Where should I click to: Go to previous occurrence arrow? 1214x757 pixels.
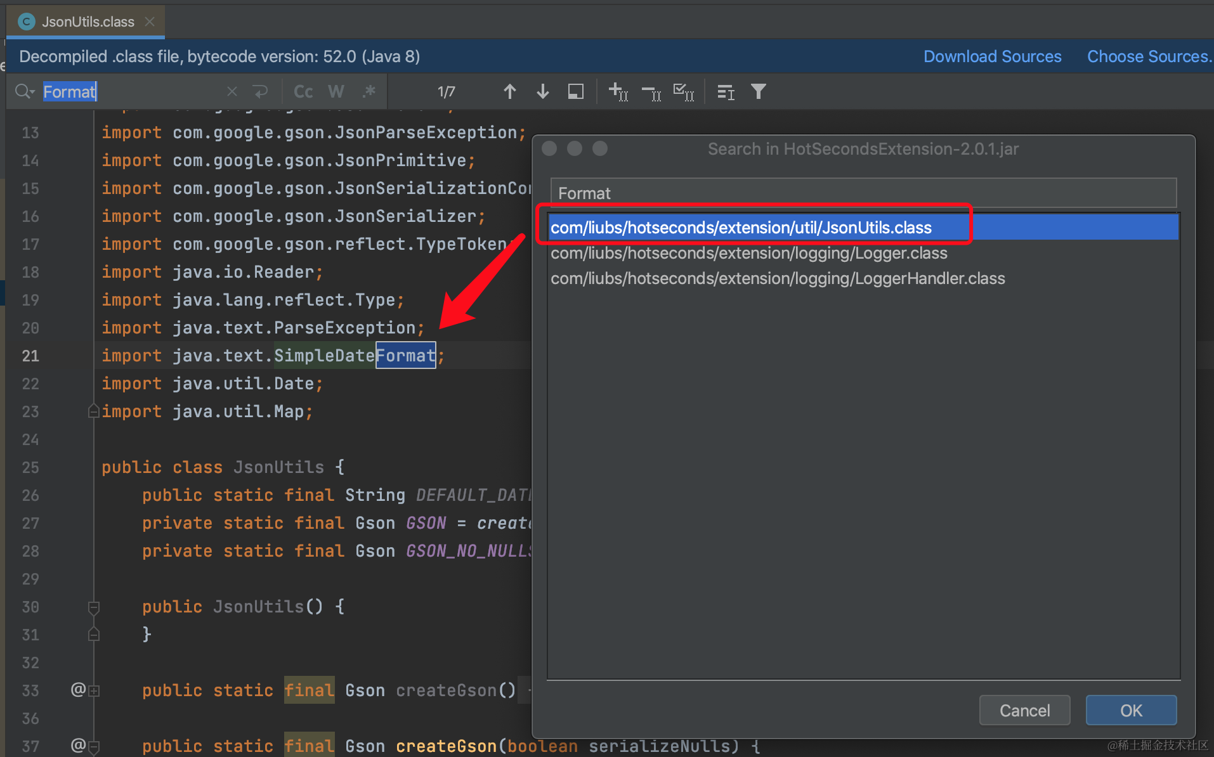click(509, 91)
